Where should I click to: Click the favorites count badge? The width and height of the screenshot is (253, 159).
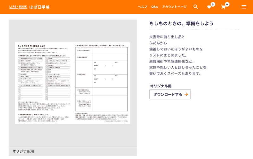point(213,4)
